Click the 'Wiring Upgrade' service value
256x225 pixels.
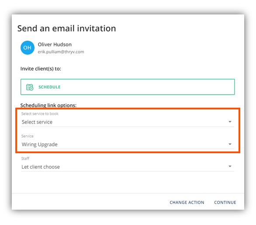point(40,144)
